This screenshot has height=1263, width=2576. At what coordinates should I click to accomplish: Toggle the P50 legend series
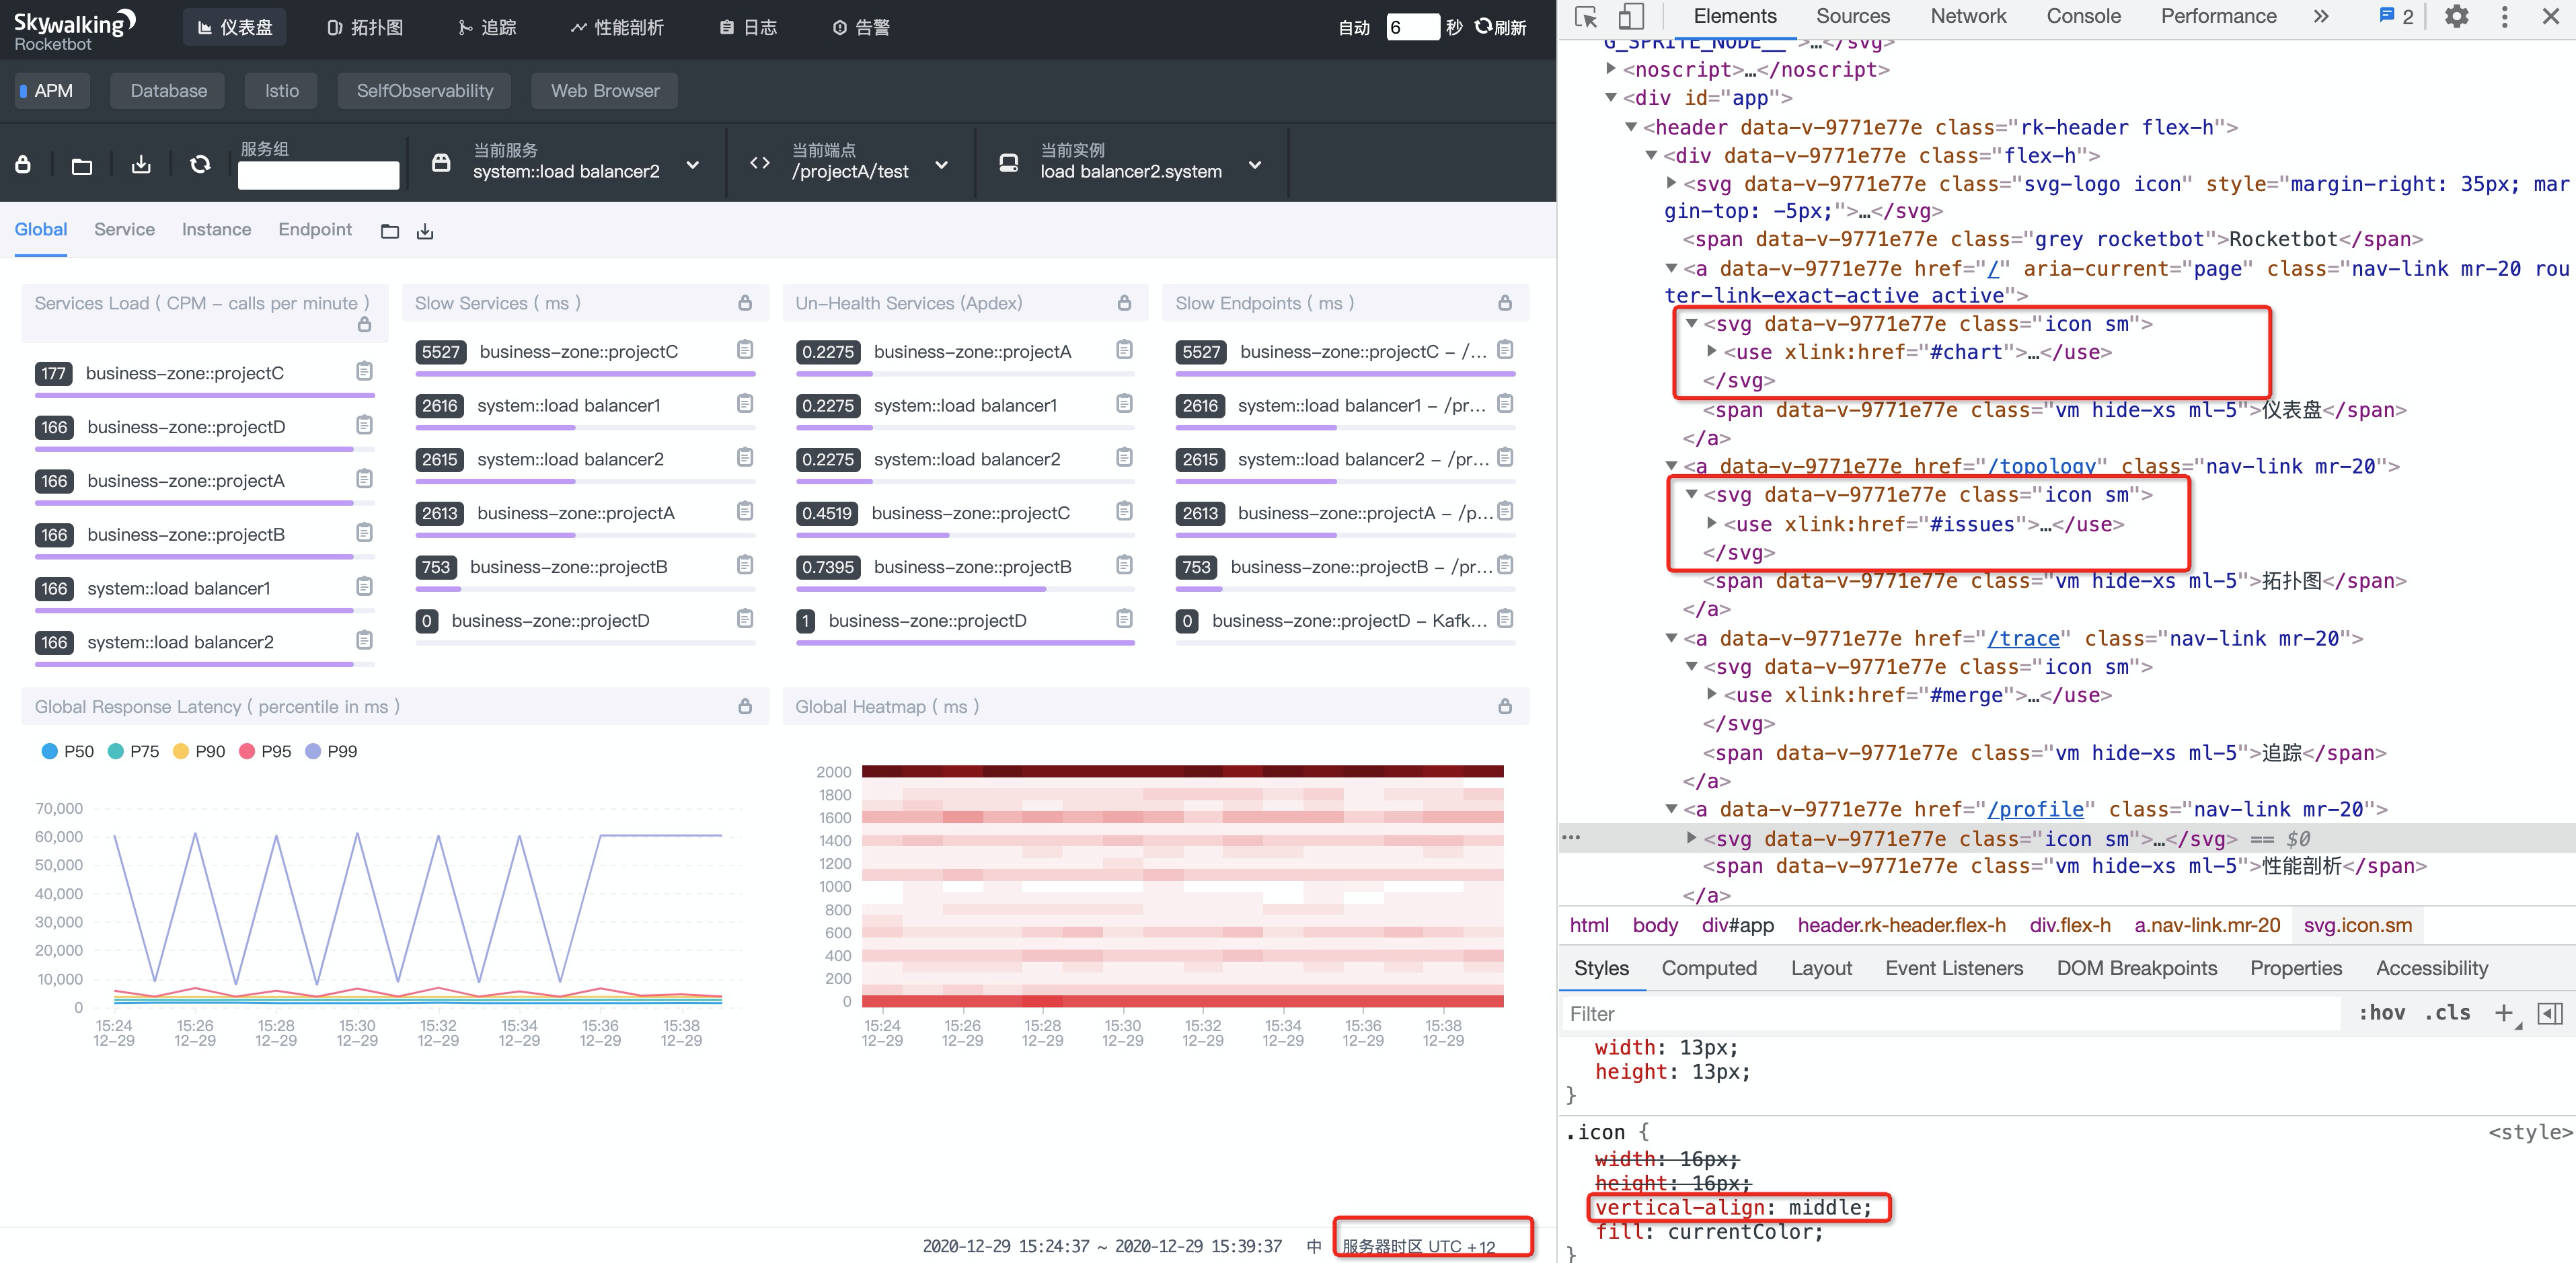point(67,751)
